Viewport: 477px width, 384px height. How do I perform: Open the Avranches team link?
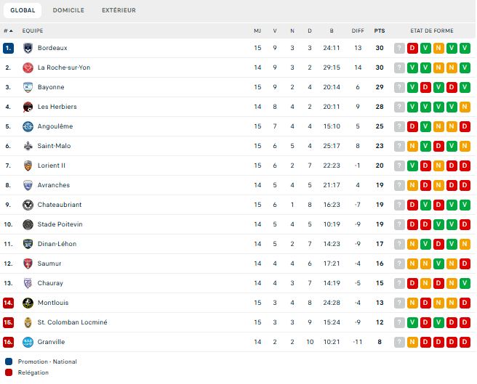[54, 185]
